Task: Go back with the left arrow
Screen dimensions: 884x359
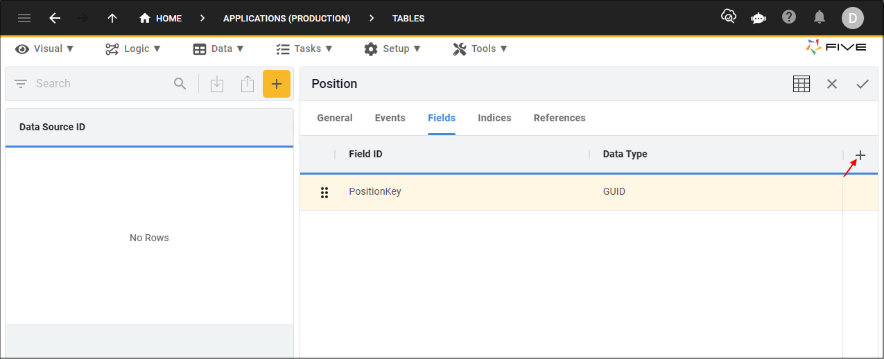Action: tap(55, 19)
